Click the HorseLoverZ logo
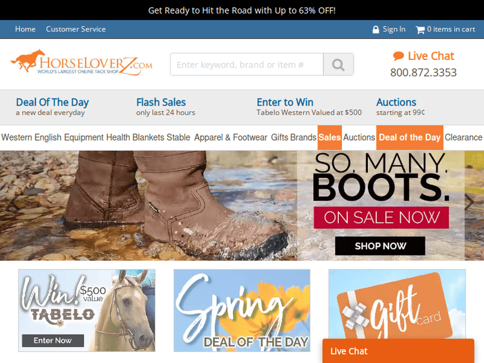 82,64
